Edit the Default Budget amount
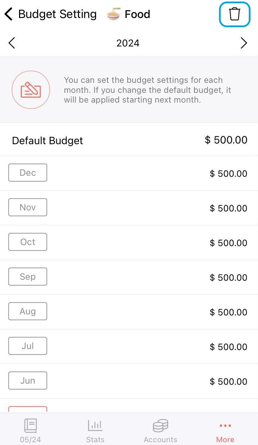This screenshot has height=445, width=258. coord(226,140)
